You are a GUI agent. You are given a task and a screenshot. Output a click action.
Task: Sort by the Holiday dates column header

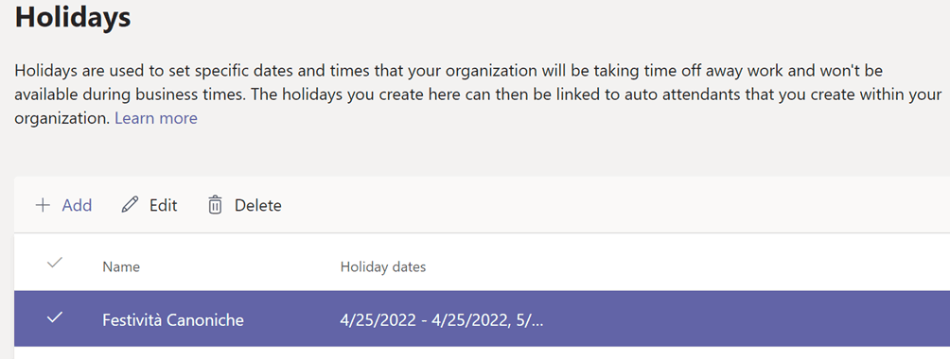pyautogui.click(x=383, y=267)
